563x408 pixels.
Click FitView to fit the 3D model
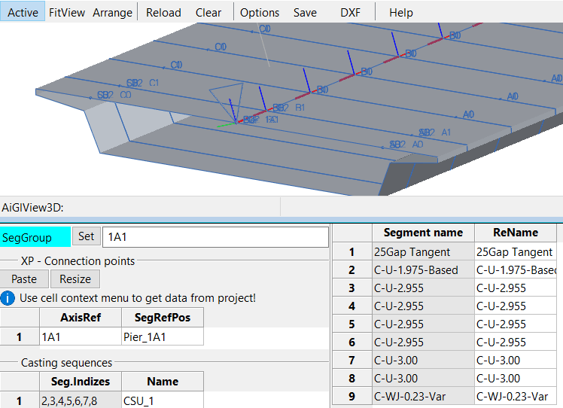click(66, 12)
